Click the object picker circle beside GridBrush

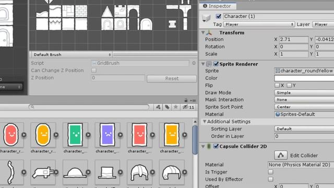point(194,63)
